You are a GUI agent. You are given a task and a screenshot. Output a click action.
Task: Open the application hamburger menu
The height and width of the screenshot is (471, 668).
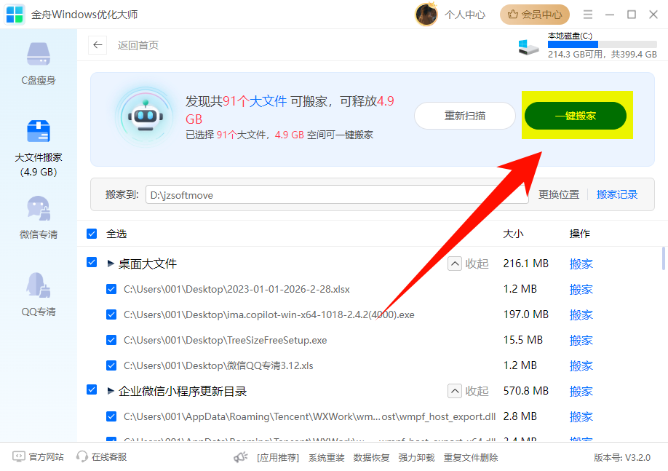(587, 14)
